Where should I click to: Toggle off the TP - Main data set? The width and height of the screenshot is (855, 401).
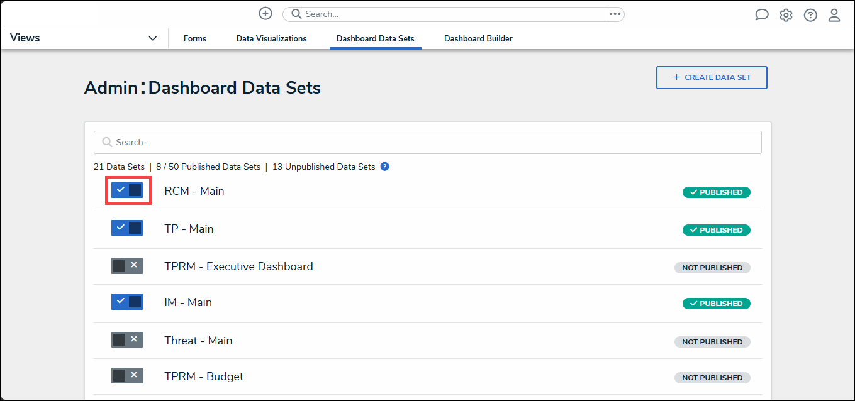pyautogui.click(x=127, y=228)
